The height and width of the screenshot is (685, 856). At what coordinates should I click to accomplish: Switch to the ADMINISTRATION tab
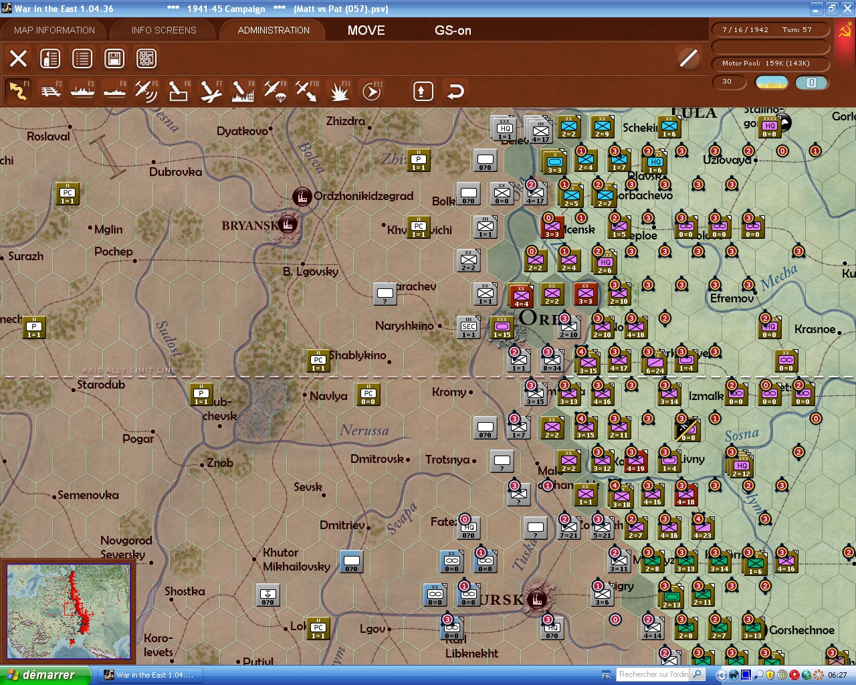pos(274,30)
